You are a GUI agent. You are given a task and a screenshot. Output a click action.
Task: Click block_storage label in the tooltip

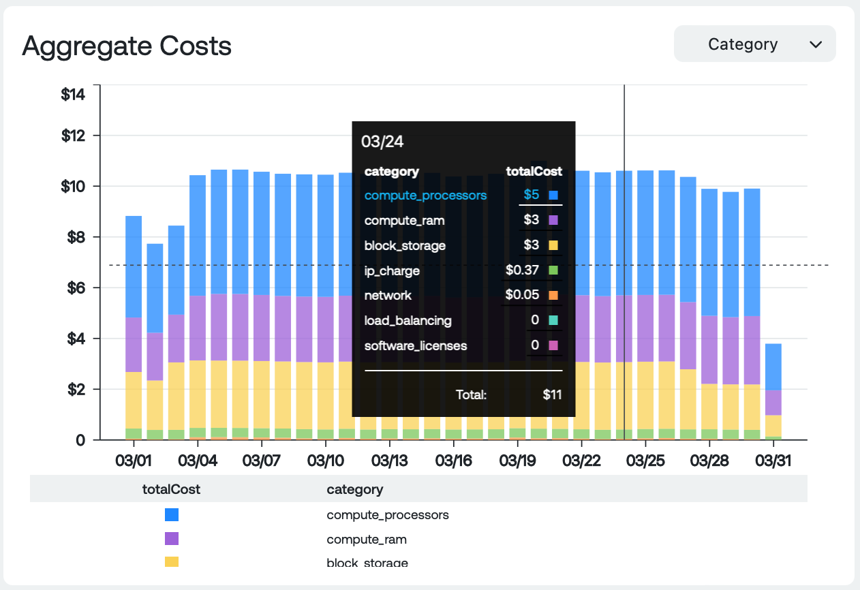point(405,245)
